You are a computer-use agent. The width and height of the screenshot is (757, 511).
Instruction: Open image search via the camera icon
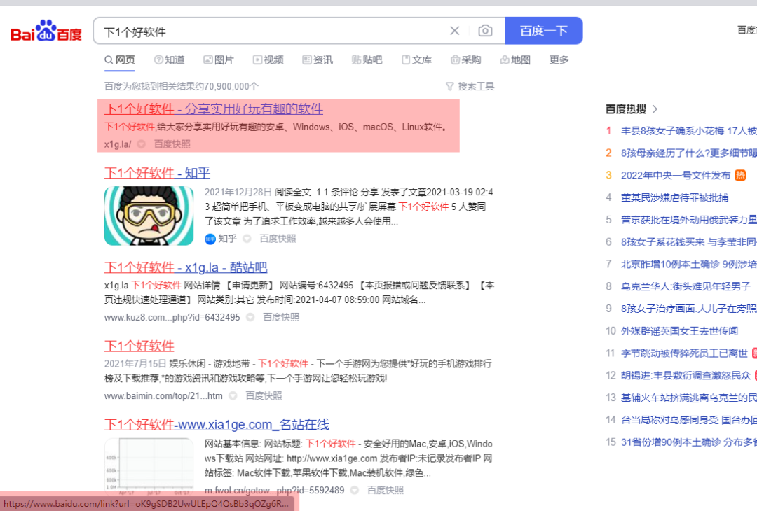point(485,31)
